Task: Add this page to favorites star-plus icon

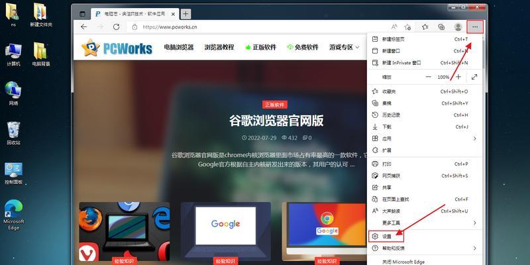Action: (408, 27)
